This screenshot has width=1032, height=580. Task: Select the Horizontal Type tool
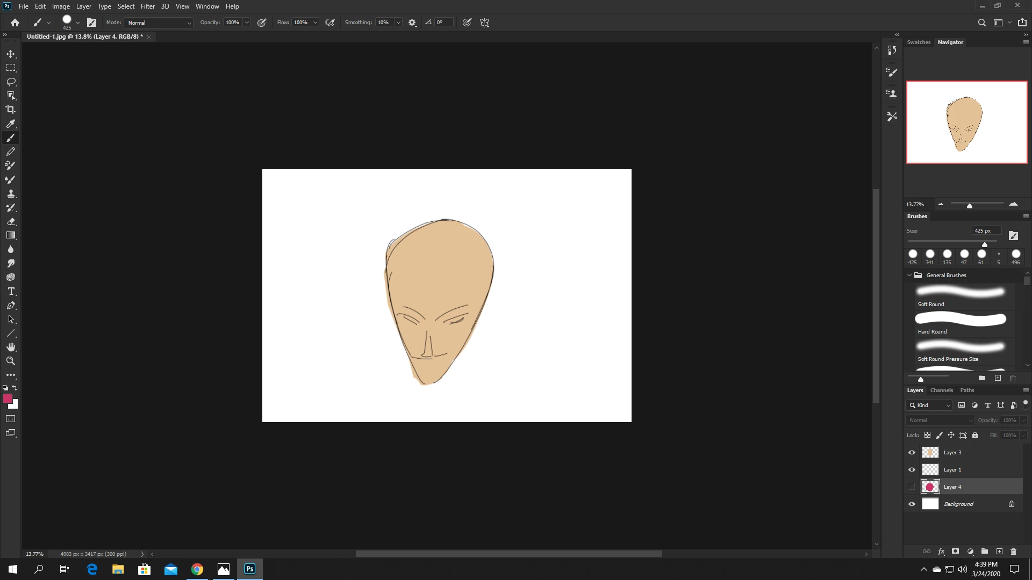pos(11,291)
